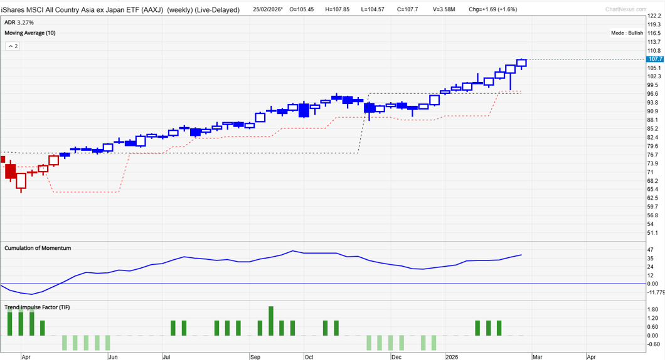Click the 'Mar' label on the time axis
The height and width of the screenshot is (360, 665).
pos(538,357)
